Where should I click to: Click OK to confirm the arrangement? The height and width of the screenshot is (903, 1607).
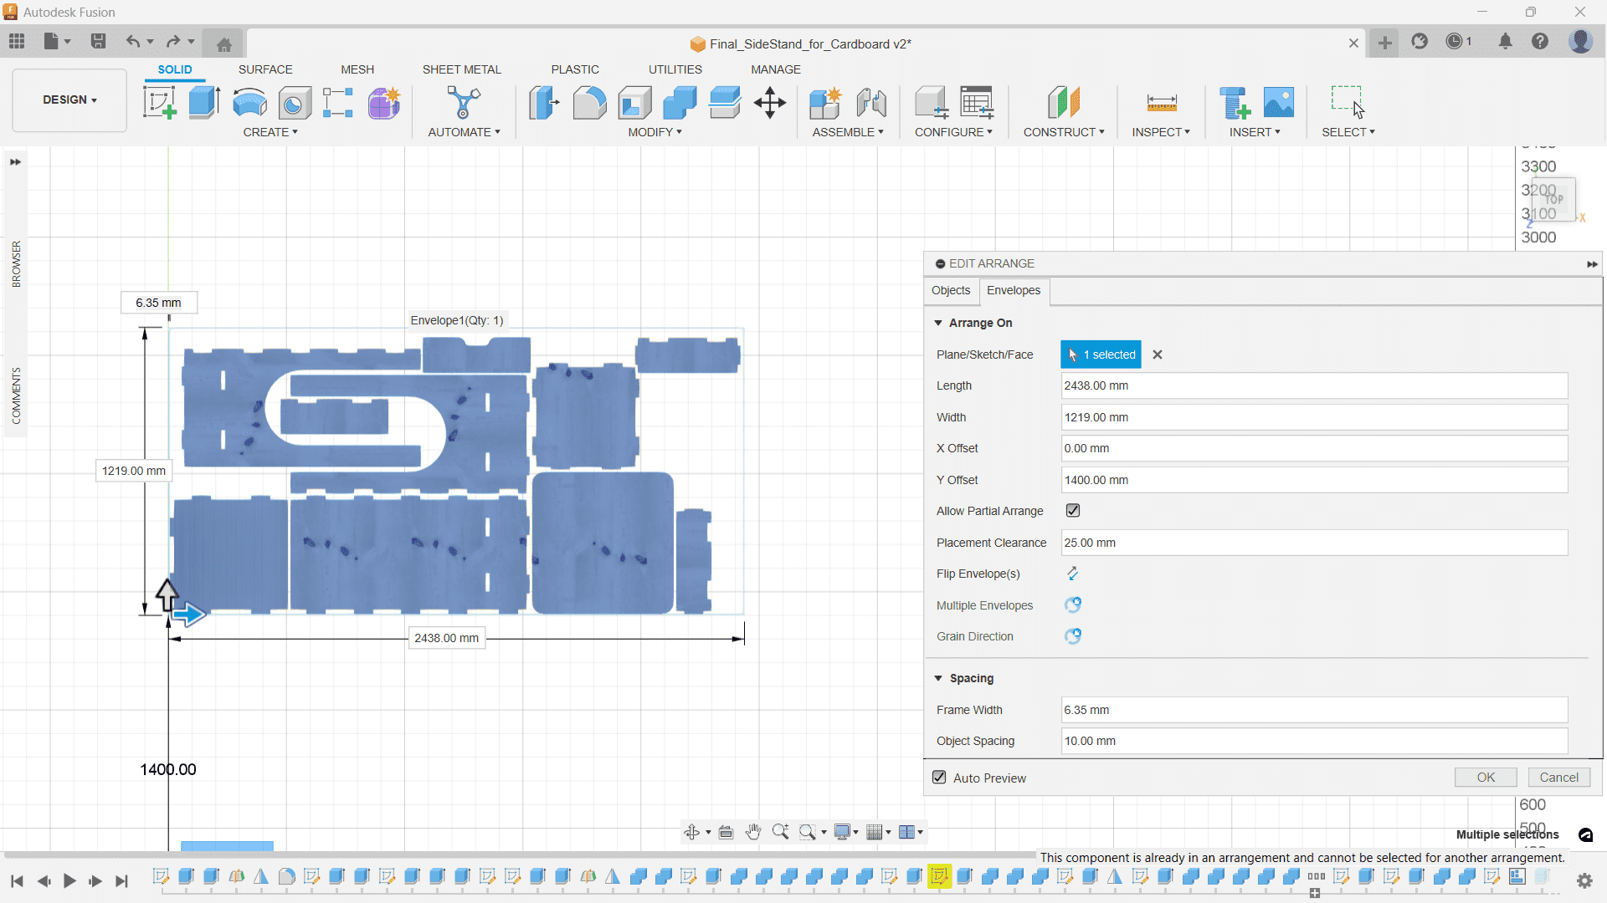pos(1486,778)
